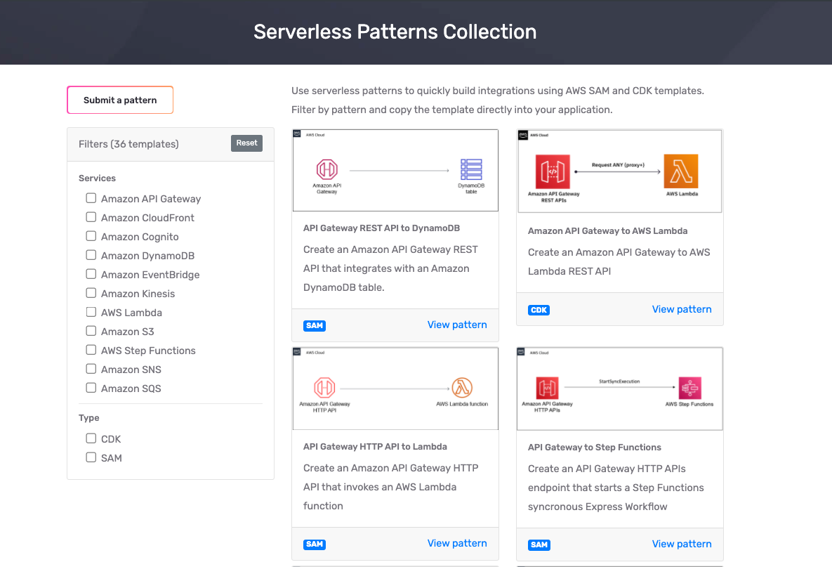Viewport: 832px width, 567px height.
Task: Tick the Amazon Cognito checkbox
Action: (91, 236)
